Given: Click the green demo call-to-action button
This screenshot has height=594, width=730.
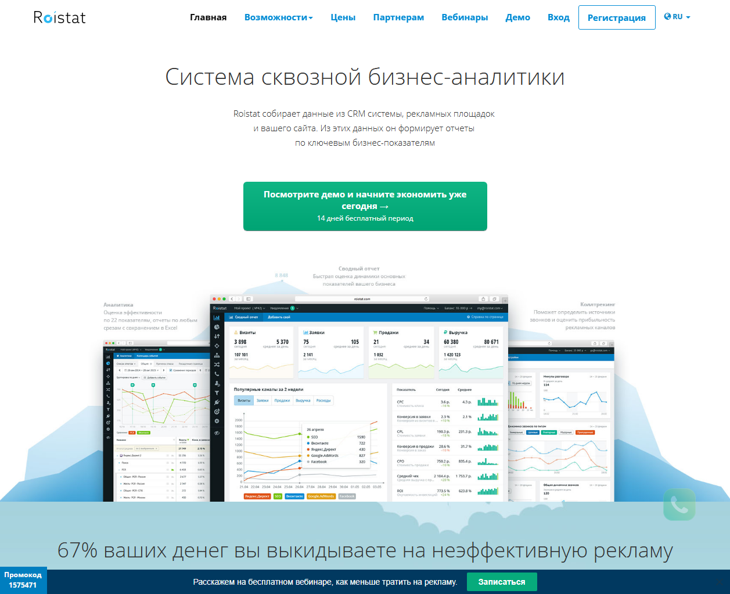Looking at the screenshot, I should (365, 206).
